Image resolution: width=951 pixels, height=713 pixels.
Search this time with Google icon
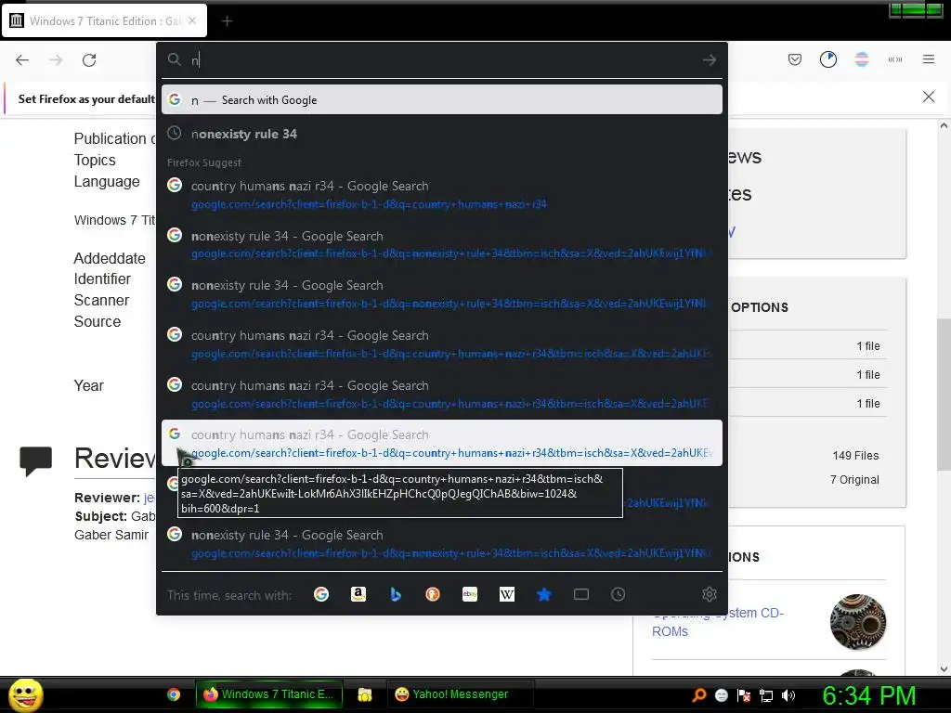(x=320, y=595)
